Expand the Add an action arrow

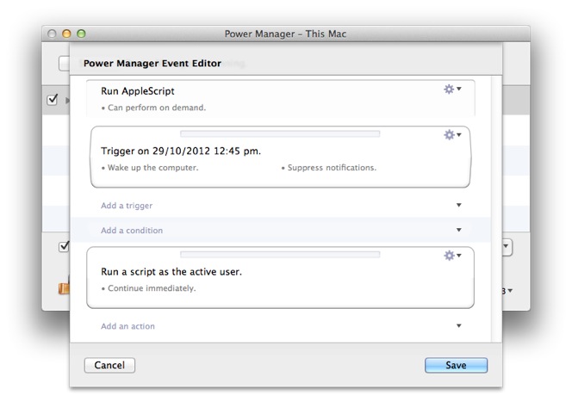[x=458, y=326]
